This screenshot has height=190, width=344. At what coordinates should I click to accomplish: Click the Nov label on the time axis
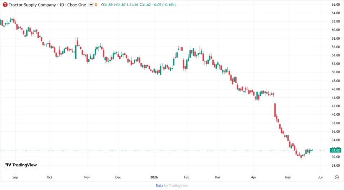pyautogui.click(x=87, y=177)
